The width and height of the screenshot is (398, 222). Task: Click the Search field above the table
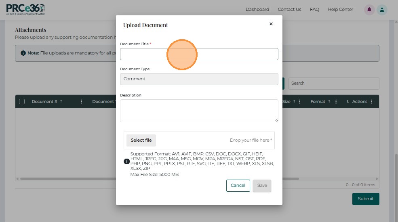334,84
